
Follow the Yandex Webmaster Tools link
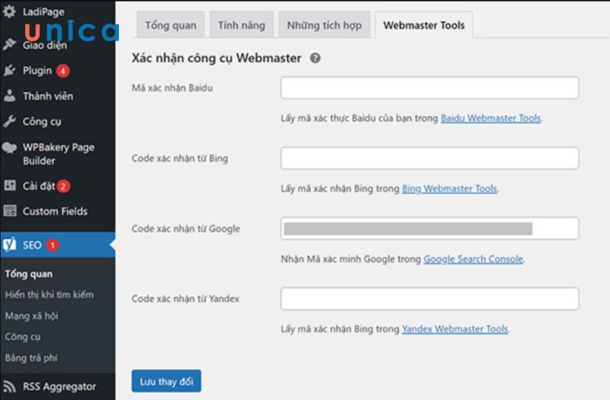pyautogui.click(x=454, y=329)
